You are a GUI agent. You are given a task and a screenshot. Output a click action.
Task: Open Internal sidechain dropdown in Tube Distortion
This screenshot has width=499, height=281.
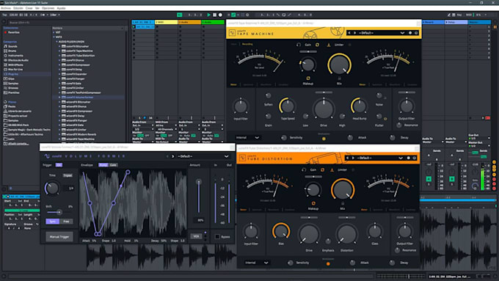(257, 263)
